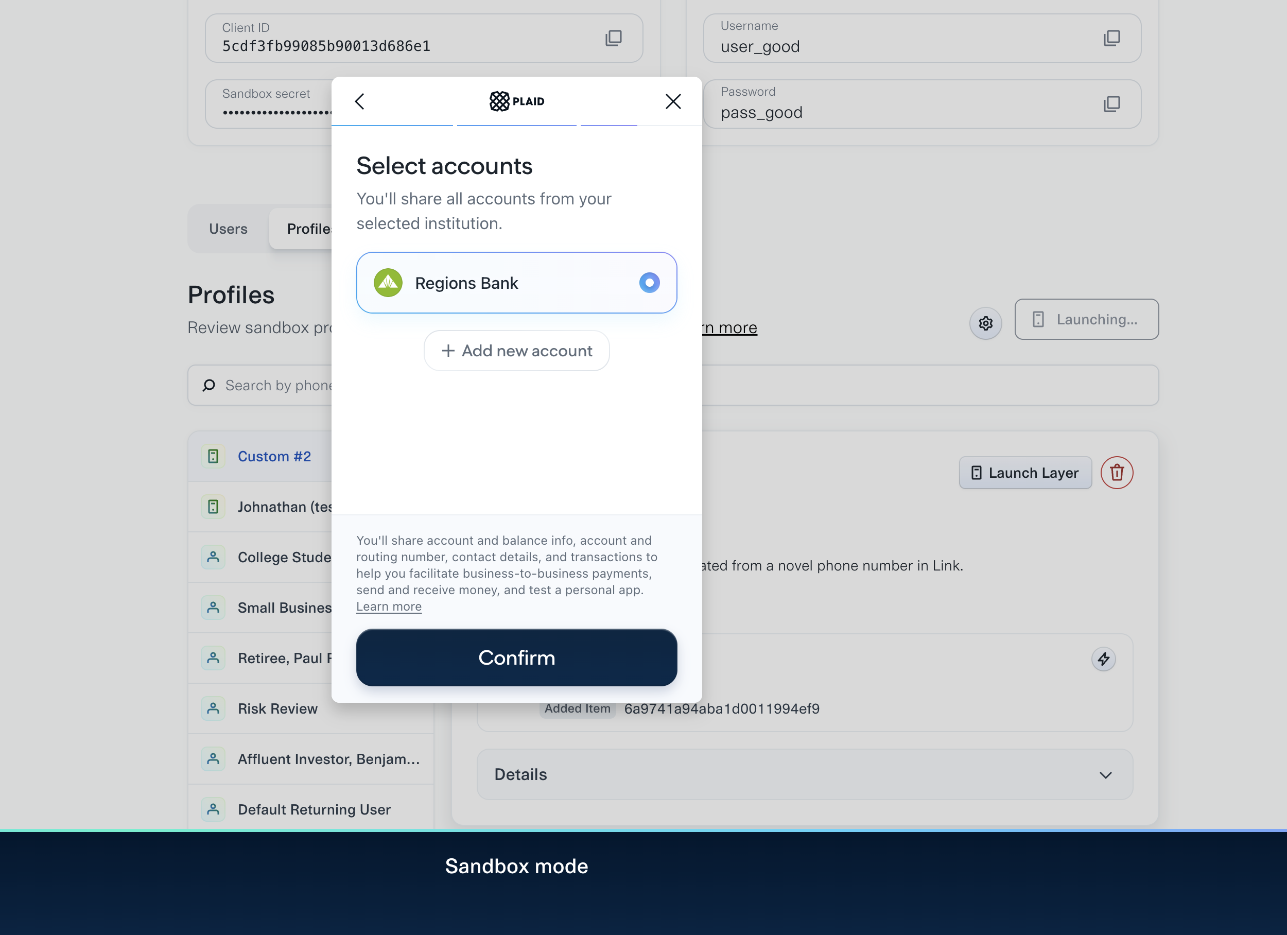Select the College Student profile
1287x935 pixels.
tap(260, 558)
